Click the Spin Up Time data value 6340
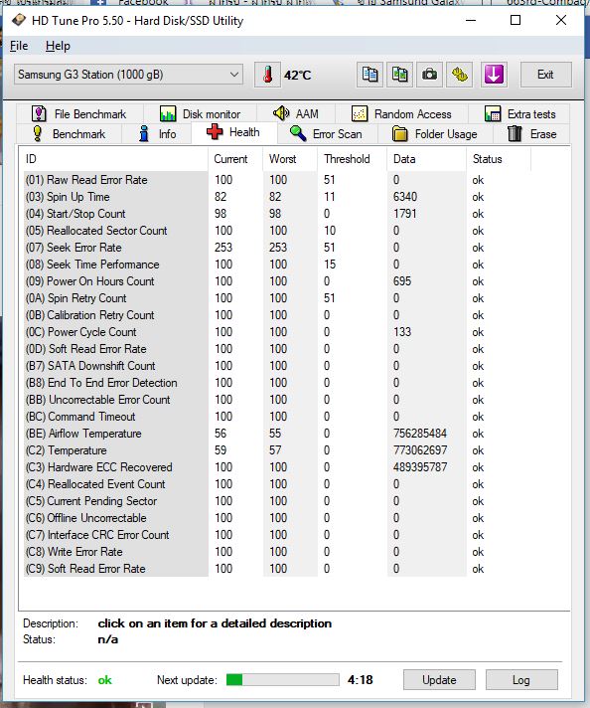The width and height of the screenshot is (590, 708). click(x=405, y=197)
